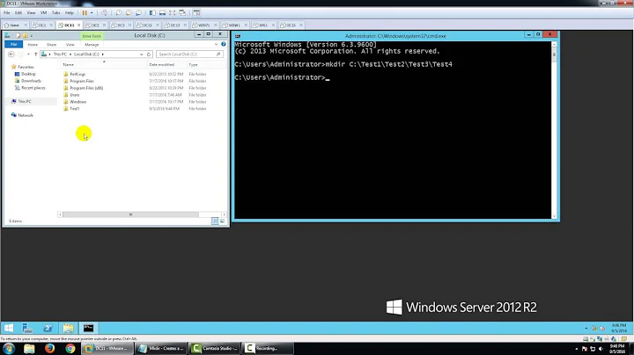Click the cmd icon on guest taskbar
The height and width of the screenshot is (355, 634).
pyautogui.click(x=89, y=328)
